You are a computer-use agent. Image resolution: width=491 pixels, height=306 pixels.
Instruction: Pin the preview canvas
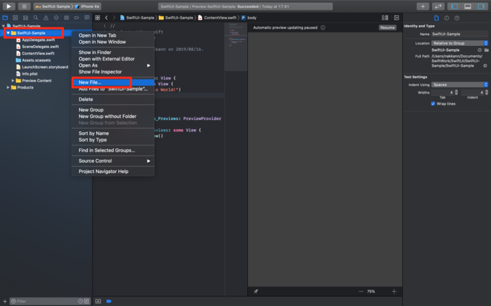click(256, 291)
